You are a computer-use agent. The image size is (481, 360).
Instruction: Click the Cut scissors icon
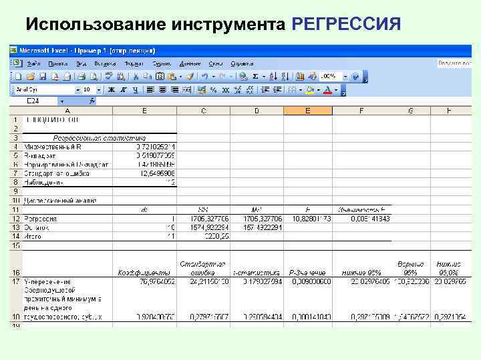tap(136, 76)
